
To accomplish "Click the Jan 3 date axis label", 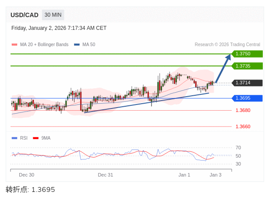I will (215, 175).
